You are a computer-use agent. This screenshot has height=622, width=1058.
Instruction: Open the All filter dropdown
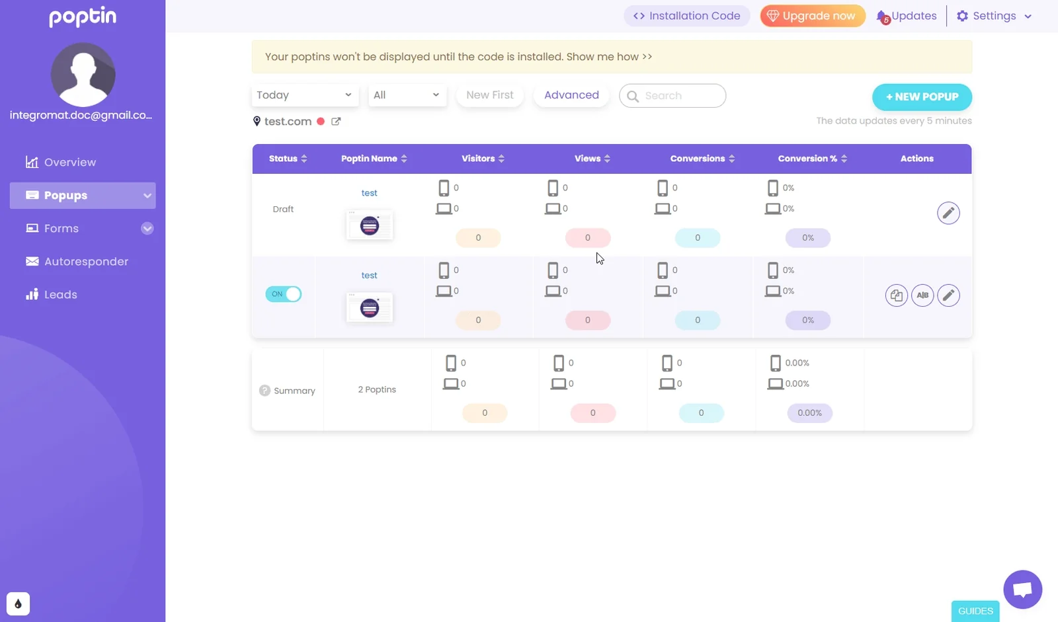(407, 95)
